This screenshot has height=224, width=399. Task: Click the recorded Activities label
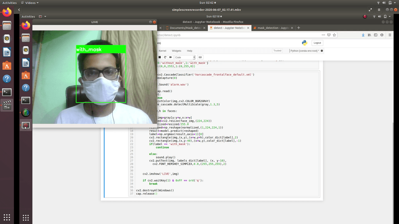(x=28, y=17)
